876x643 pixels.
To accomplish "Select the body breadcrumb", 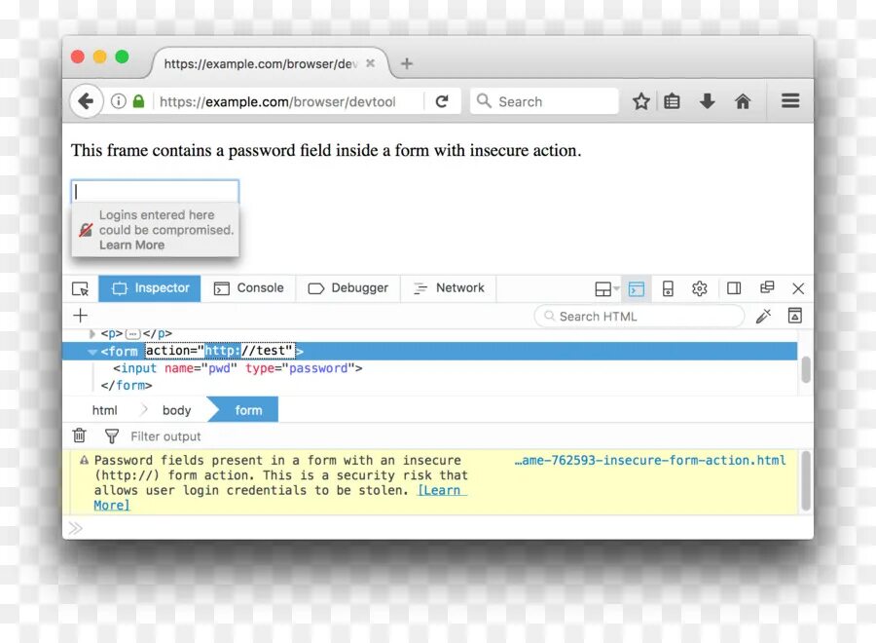I will click(176, 410).
